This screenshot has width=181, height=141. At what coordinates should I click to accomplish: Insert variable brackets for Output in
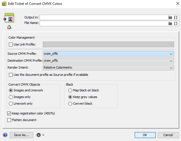pos(175,17)
